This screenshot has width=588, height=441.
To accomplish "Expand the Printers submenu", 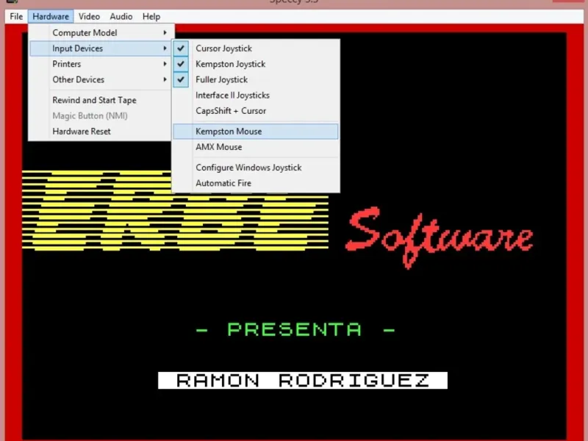I will click(x=101, y=64).
